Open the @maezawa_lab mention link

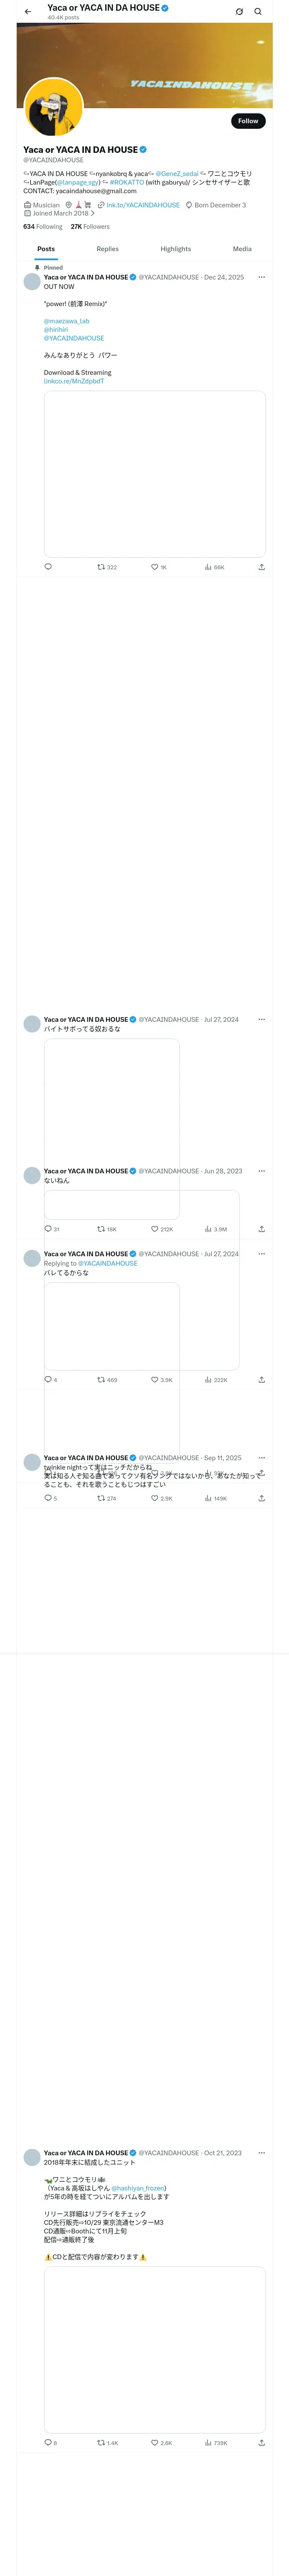coord(67,321)
